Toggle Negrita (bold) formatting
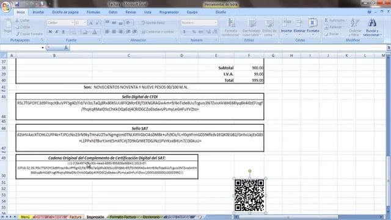This screenshot has height=220, width=391. coord(50,32)
